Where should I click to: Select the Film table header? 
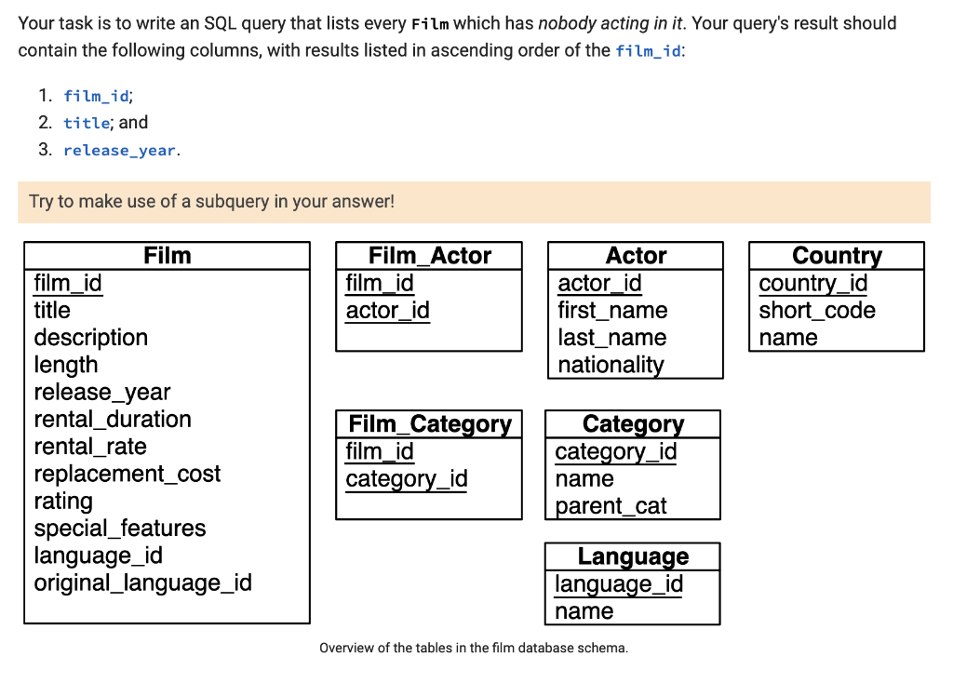[166, 255]
